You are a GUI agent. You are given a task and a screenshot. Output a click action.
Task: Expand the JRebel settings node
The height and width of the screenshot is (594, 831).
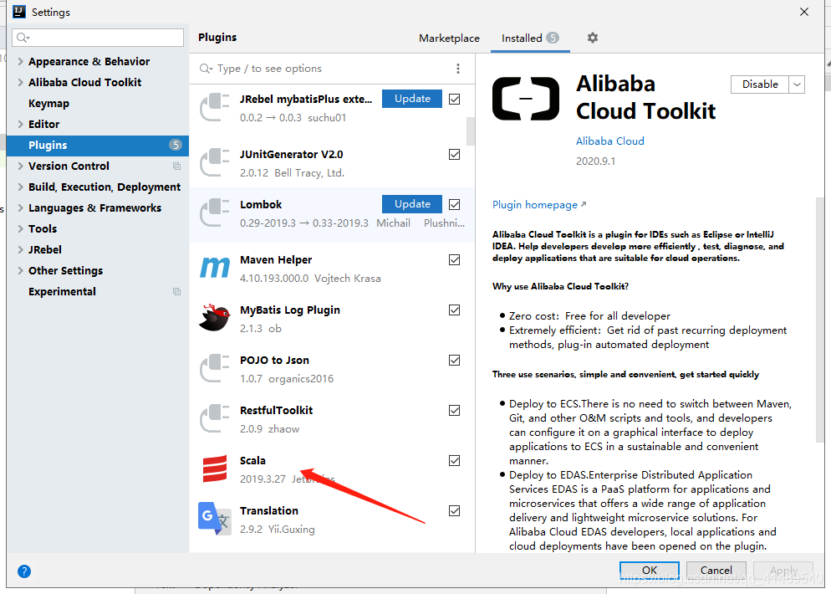point(20,250)
